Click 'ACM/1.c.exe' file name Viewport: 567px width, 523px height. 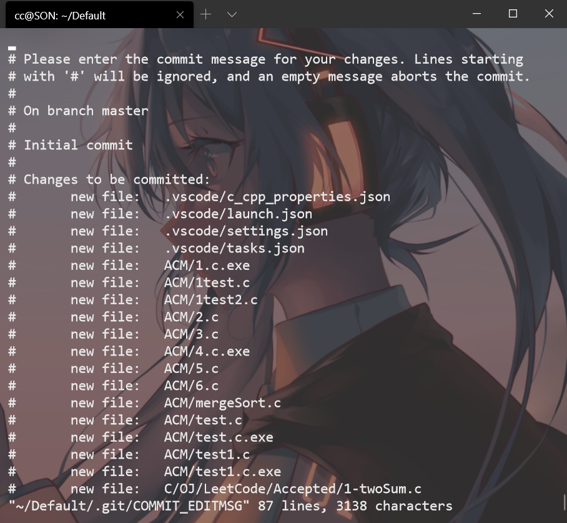pos(207,266)
